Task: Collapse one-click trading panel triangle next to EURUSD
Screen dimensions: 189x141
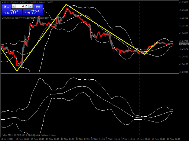Action: click(2, 2)
